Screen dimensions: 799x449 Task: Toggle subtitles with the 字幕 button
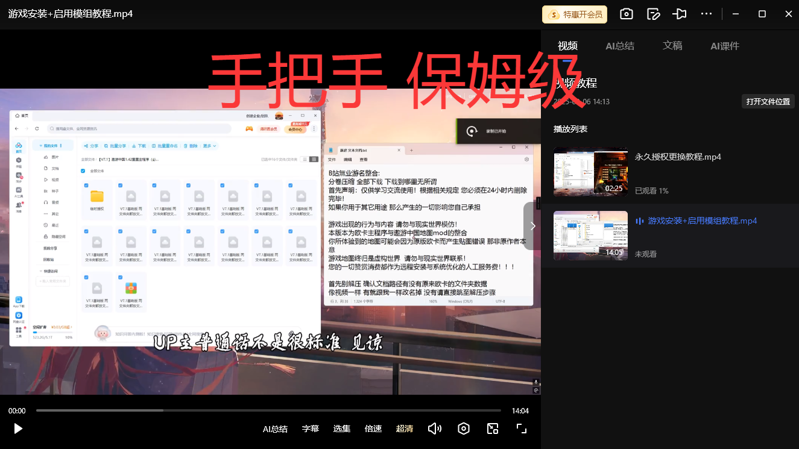[x=311, y=429]
